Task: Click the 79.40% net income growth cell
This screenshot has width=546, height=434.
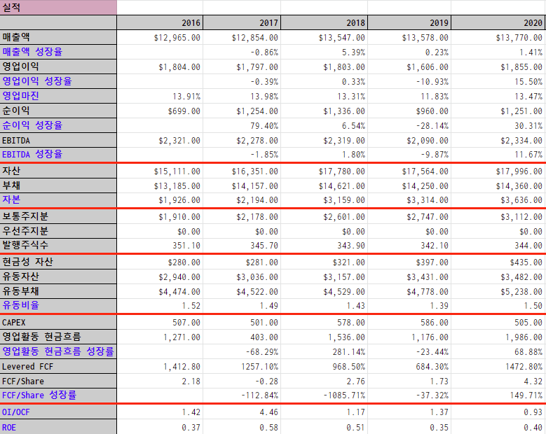Action: pos(242,125)
